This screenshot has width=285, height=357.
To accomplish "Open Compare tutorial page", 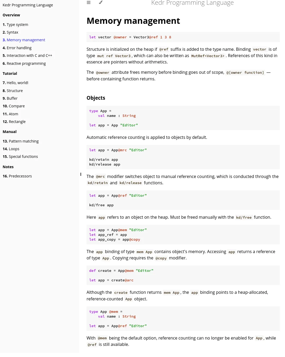I will click(x=14, y=106).
